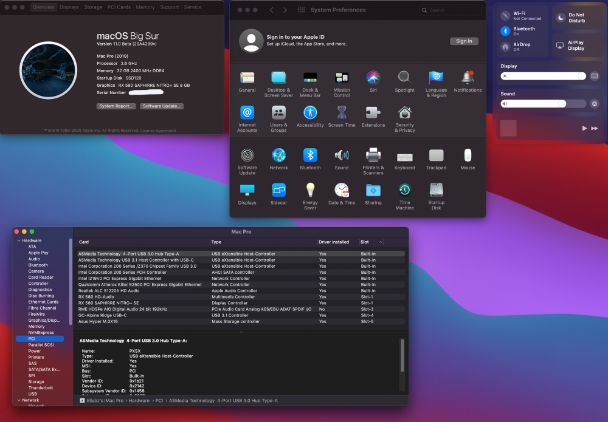Toggle Bluetooth in Control Center
The height and width of the screenshot is (422, 608).
pyautogui.click(x=505, y=31)
